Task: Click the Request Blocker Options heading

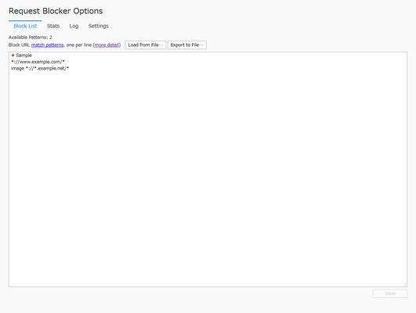Action: (x=56, y=11)
